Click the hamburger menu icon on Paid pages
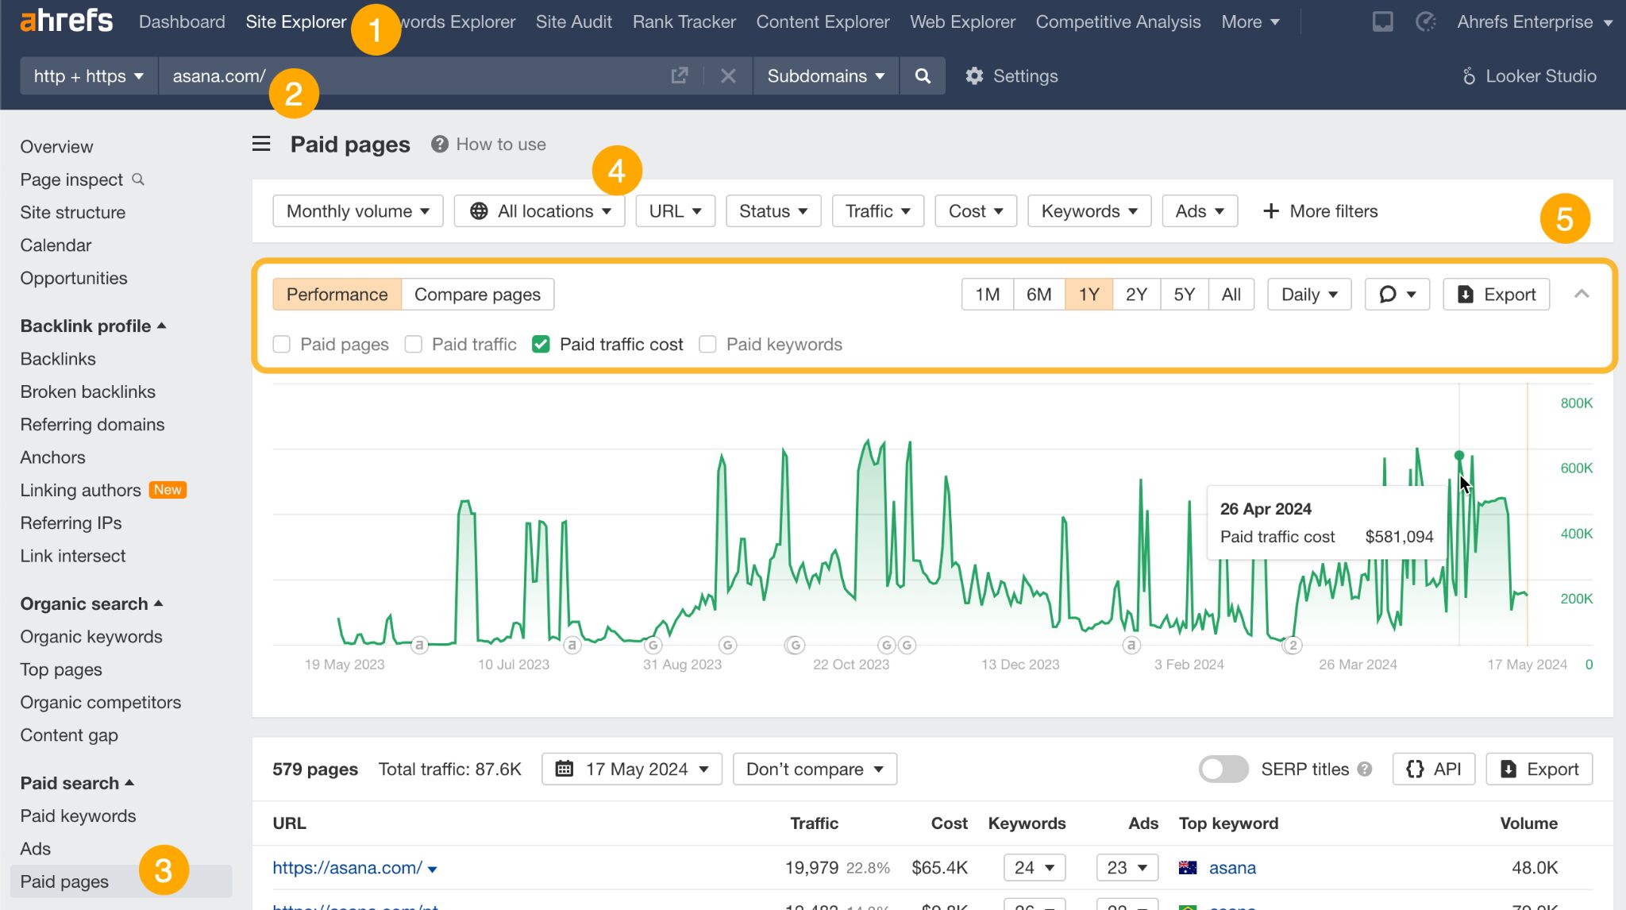Image resolution: width=1626 pixels, height=910 pixels. click(x=260, y=143)
